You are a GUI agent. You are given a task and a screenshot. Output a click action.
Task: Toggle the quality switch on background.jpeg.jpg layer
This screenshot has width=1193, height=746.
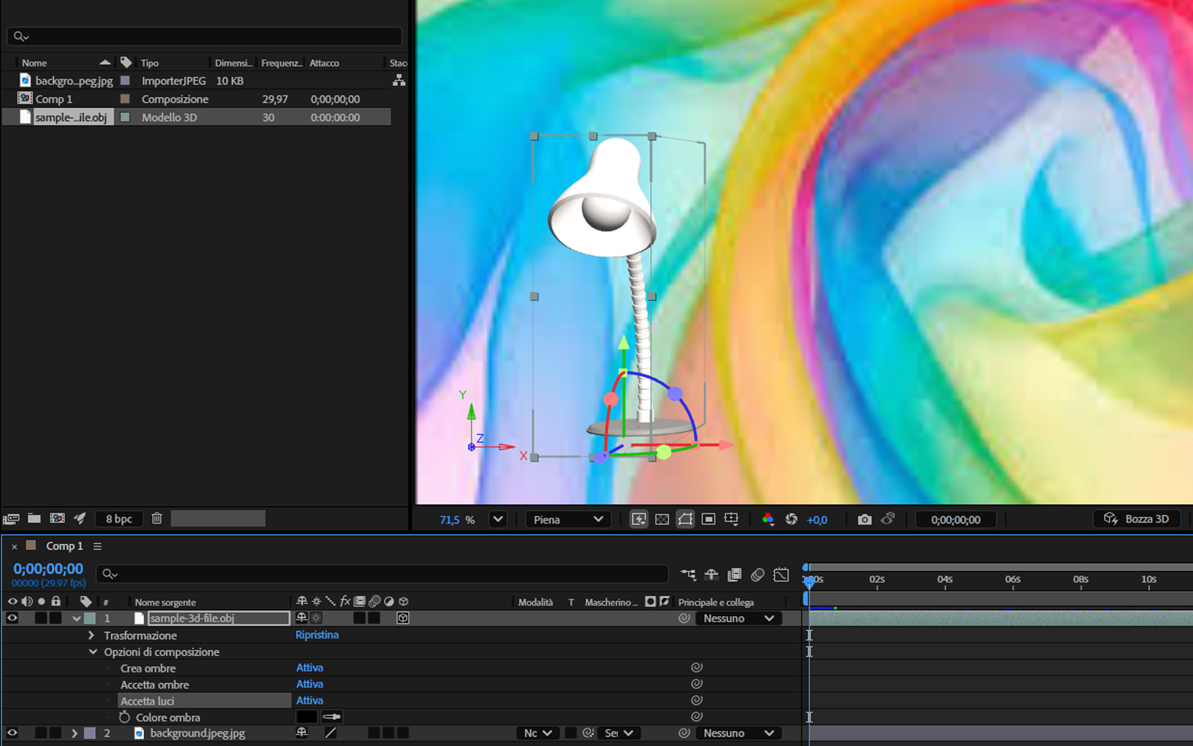[x=330, y=733]
